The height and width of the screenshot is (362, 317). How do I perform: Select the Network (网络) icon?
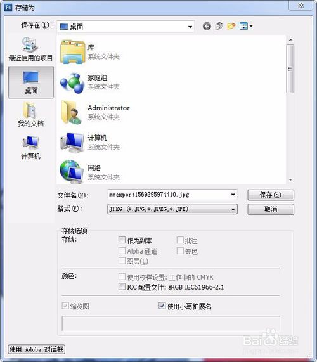click(x=72, y=172)
